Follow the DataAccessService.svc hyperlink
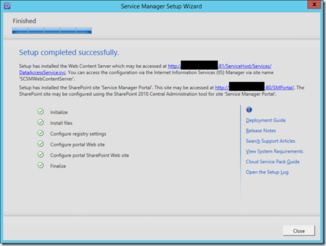This screenshot has width=326, height=246. click(42, 72)
